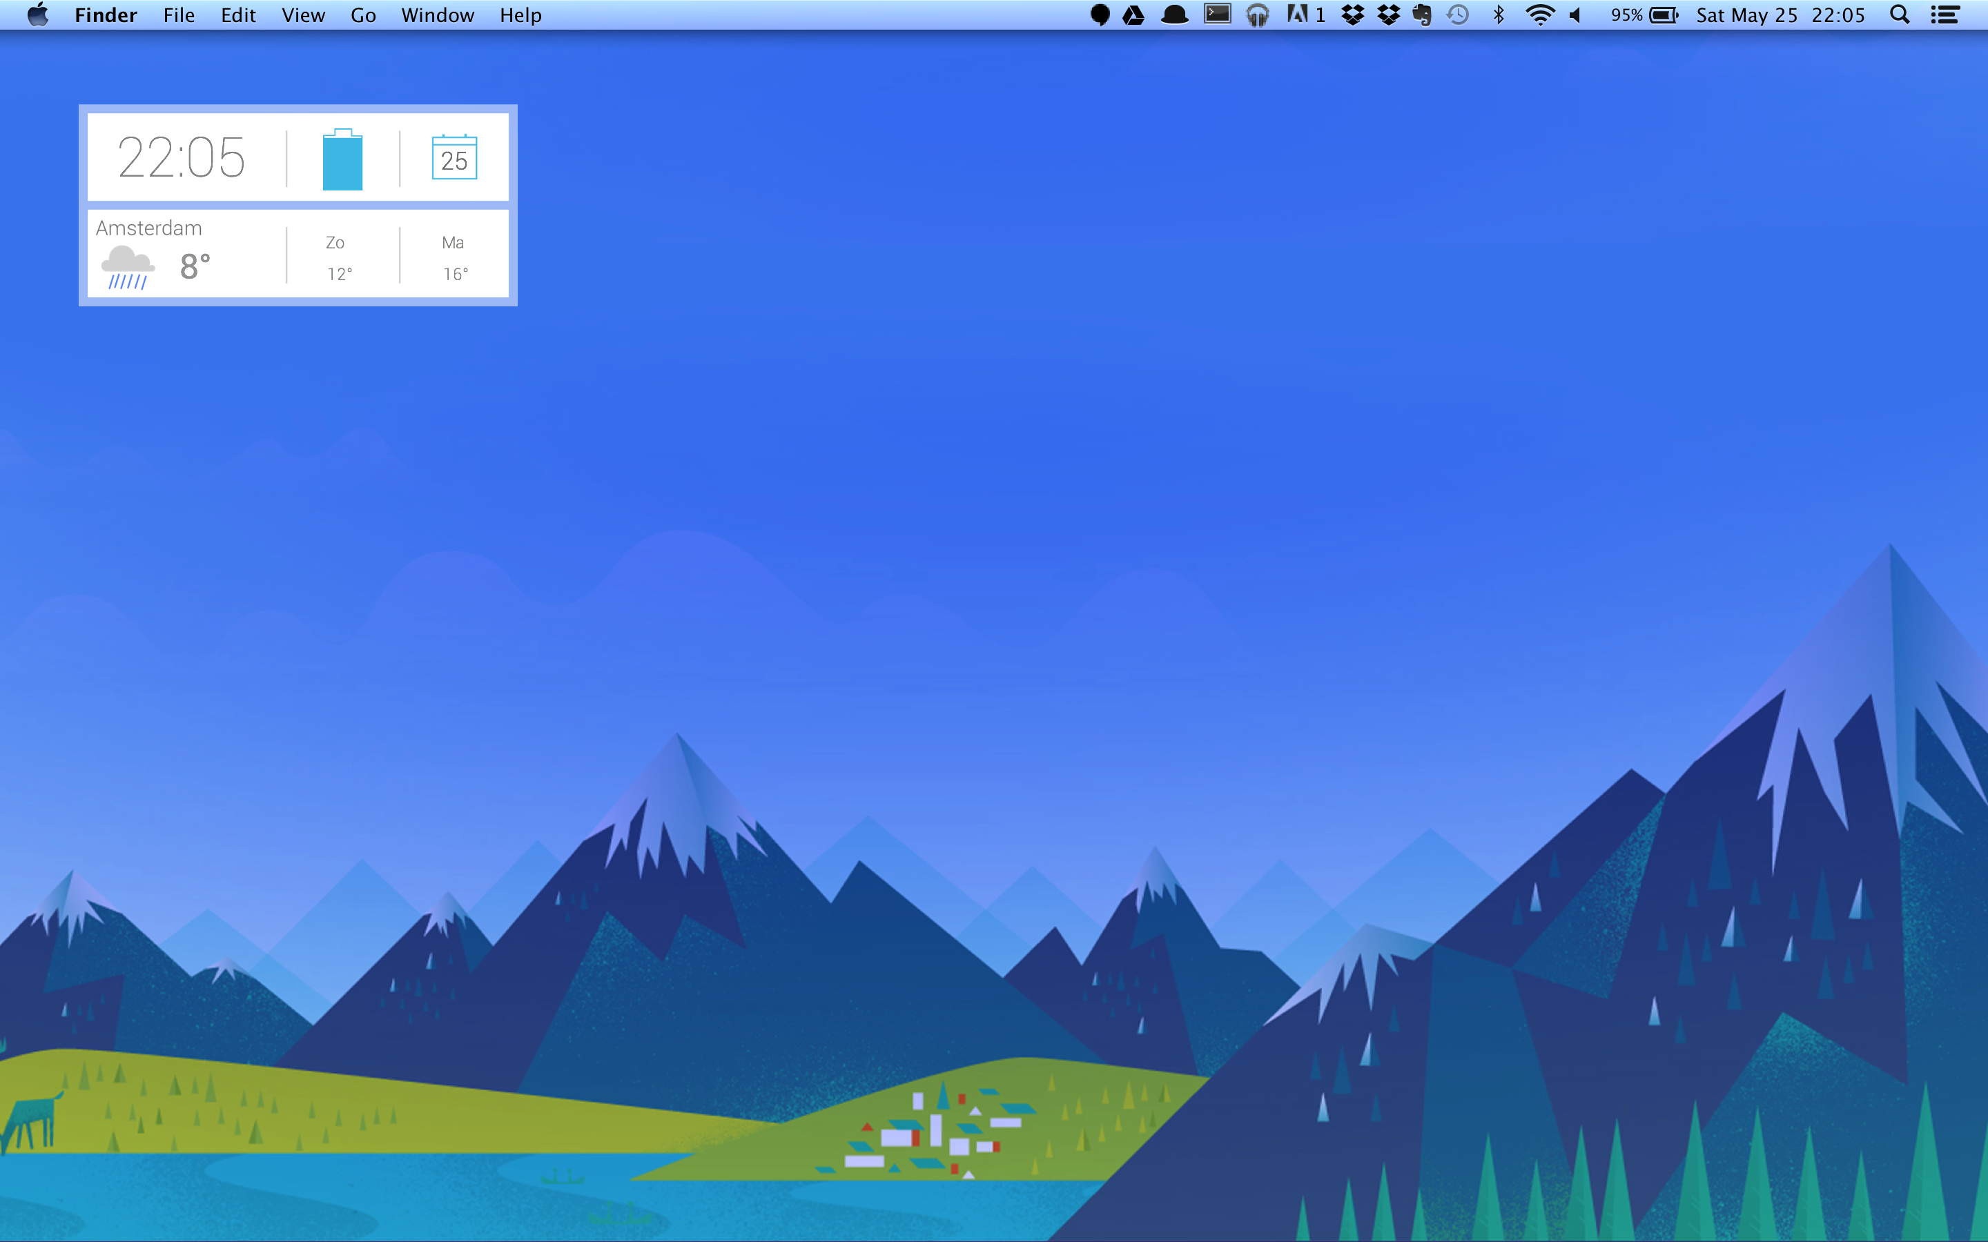Screen dimensions: 1988x1242
Task: Click the calendar icon showing 25
Action: (x=454, y=157)
